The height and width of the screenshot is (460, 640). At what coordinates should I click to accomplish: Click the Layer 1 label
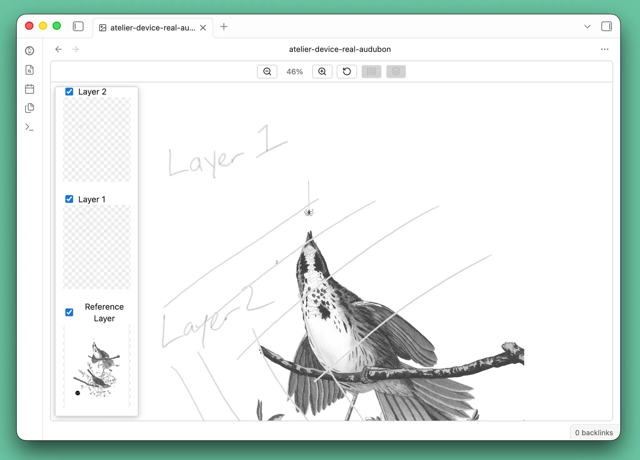pyautogui.click(x=92, y=199)
